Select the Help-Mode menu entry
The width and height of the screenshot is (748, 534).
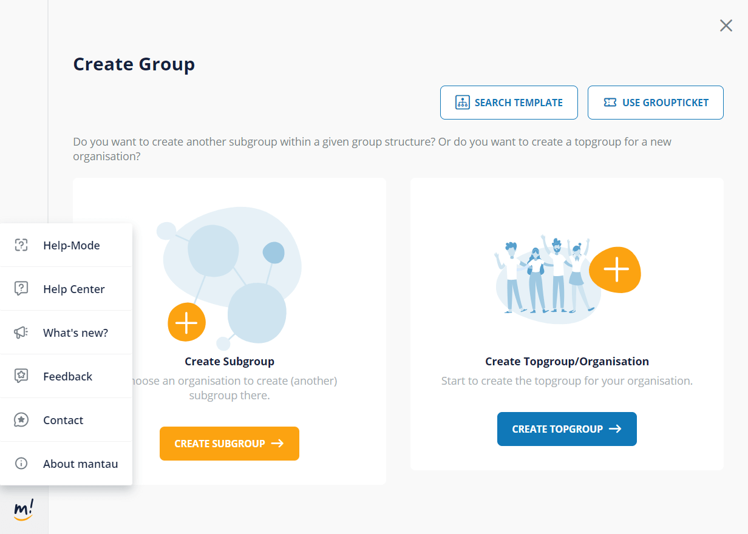(x=72, y=245)
